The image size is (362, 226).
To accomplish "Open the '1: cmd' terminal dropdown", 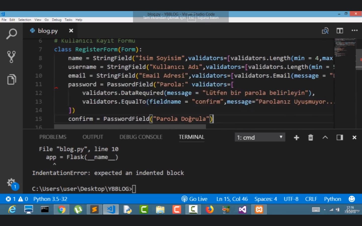I will [260, 137].
